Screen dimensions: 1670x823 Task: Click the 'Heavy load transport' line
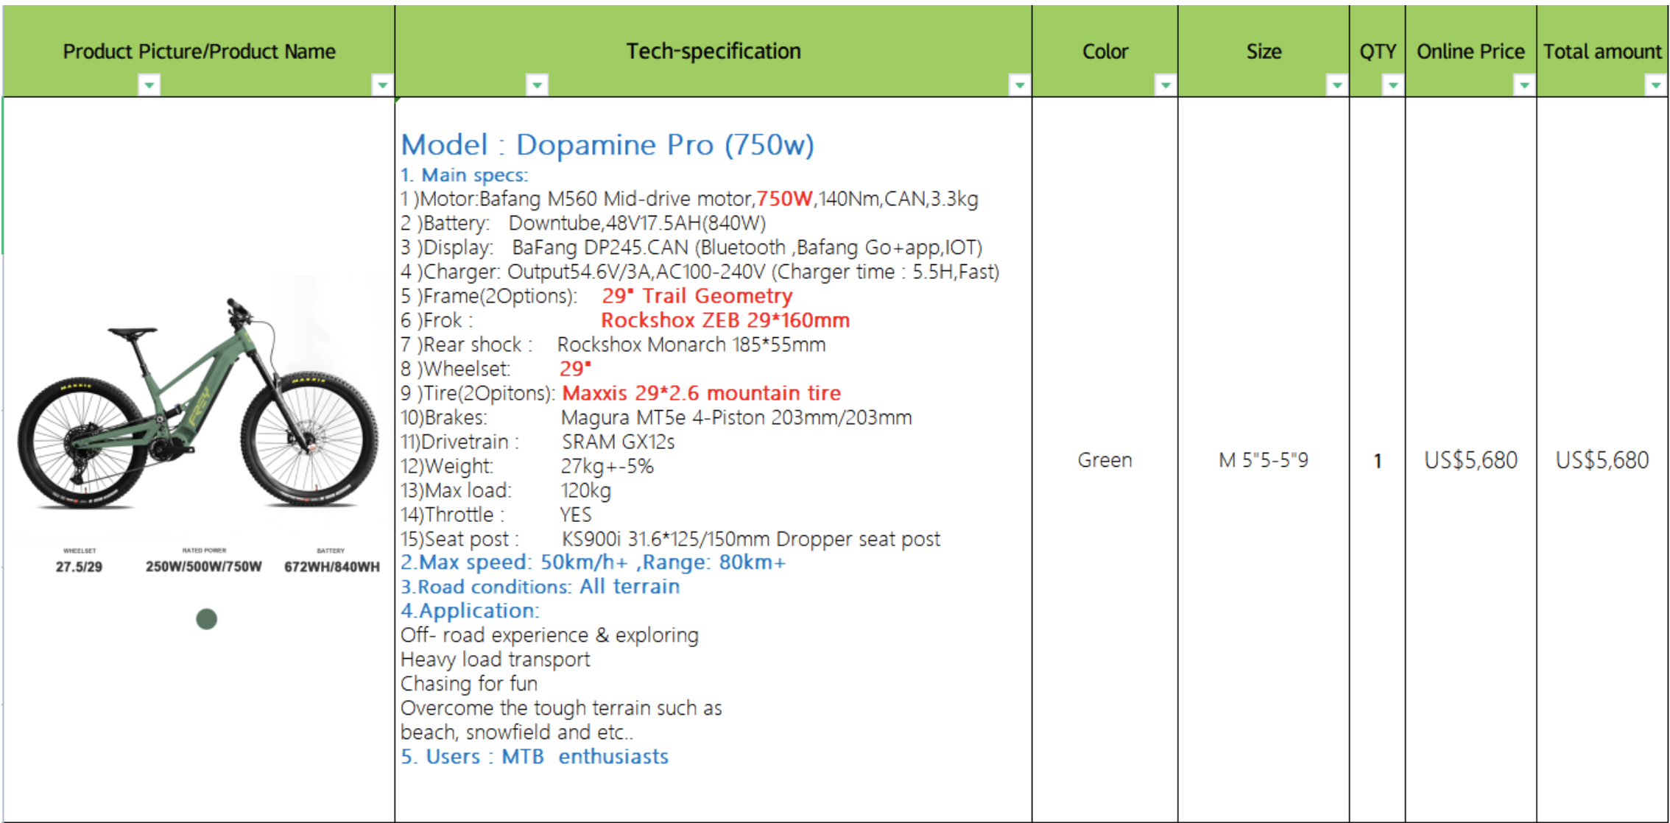coord(496,660)
